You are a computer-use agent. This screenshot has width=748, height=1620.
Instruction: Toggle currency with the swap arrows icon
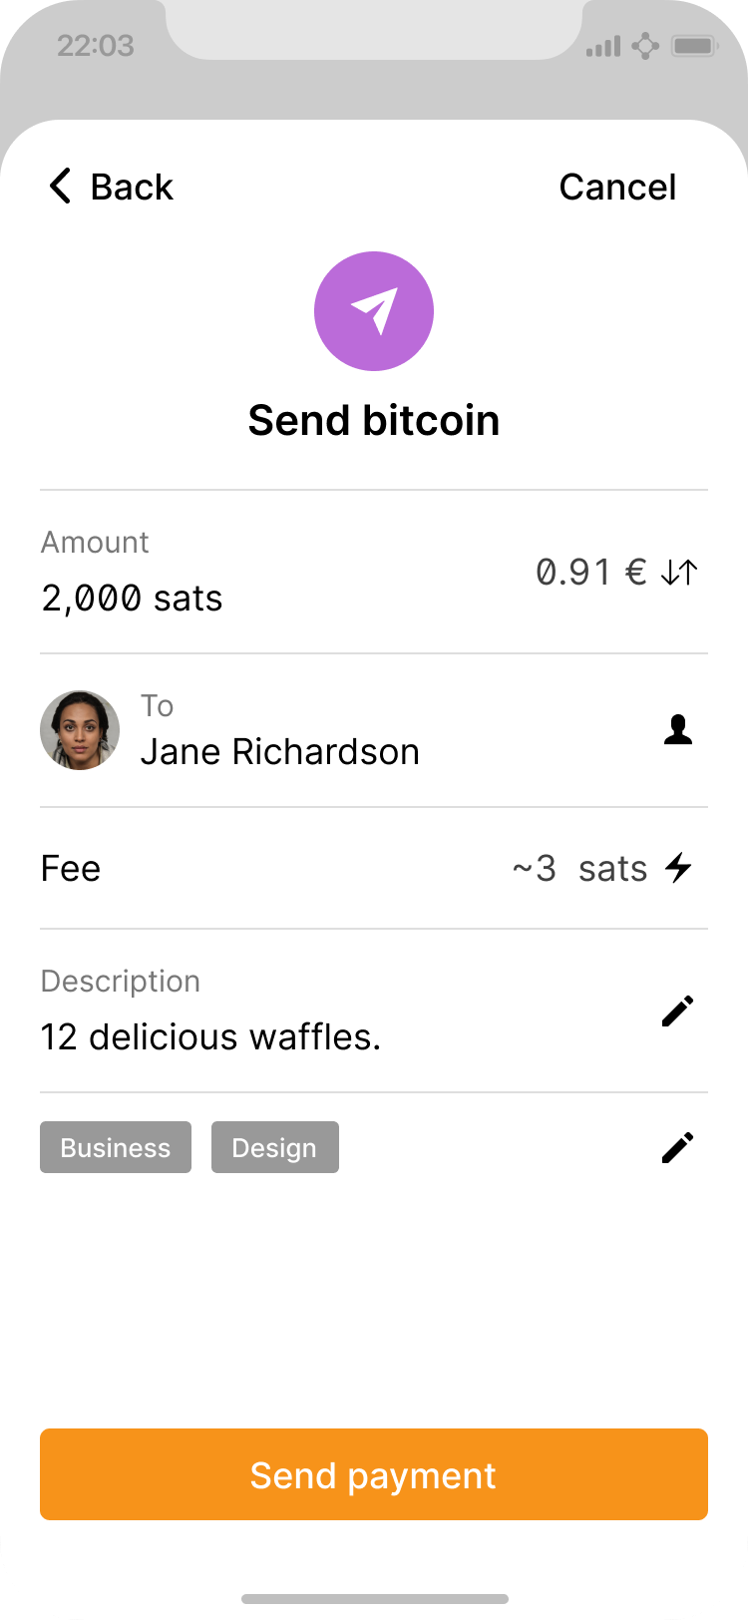click(x=679, y=573)
